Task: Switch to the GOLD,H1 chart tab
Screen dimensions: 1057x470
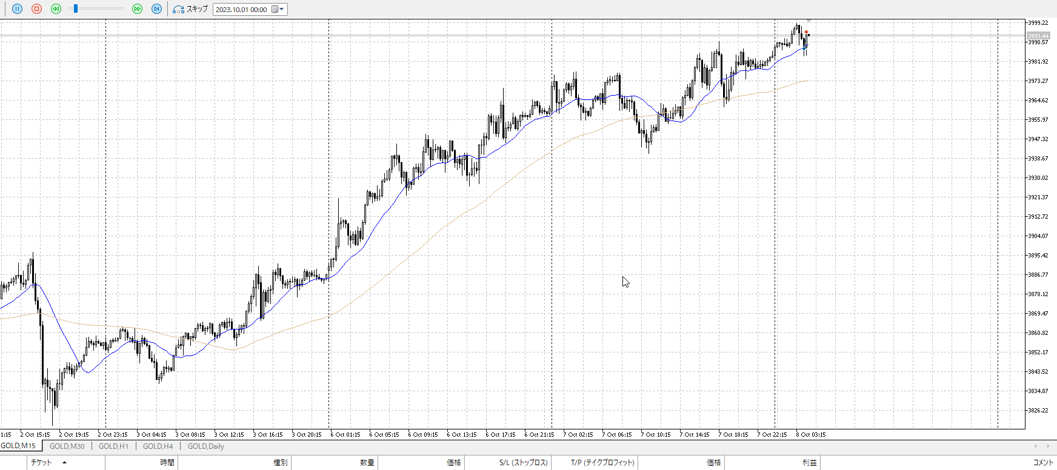Action: point(113,446)
